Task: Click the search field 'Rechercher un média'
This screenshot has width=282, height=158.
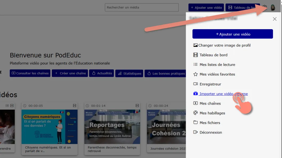Action: 142,7
